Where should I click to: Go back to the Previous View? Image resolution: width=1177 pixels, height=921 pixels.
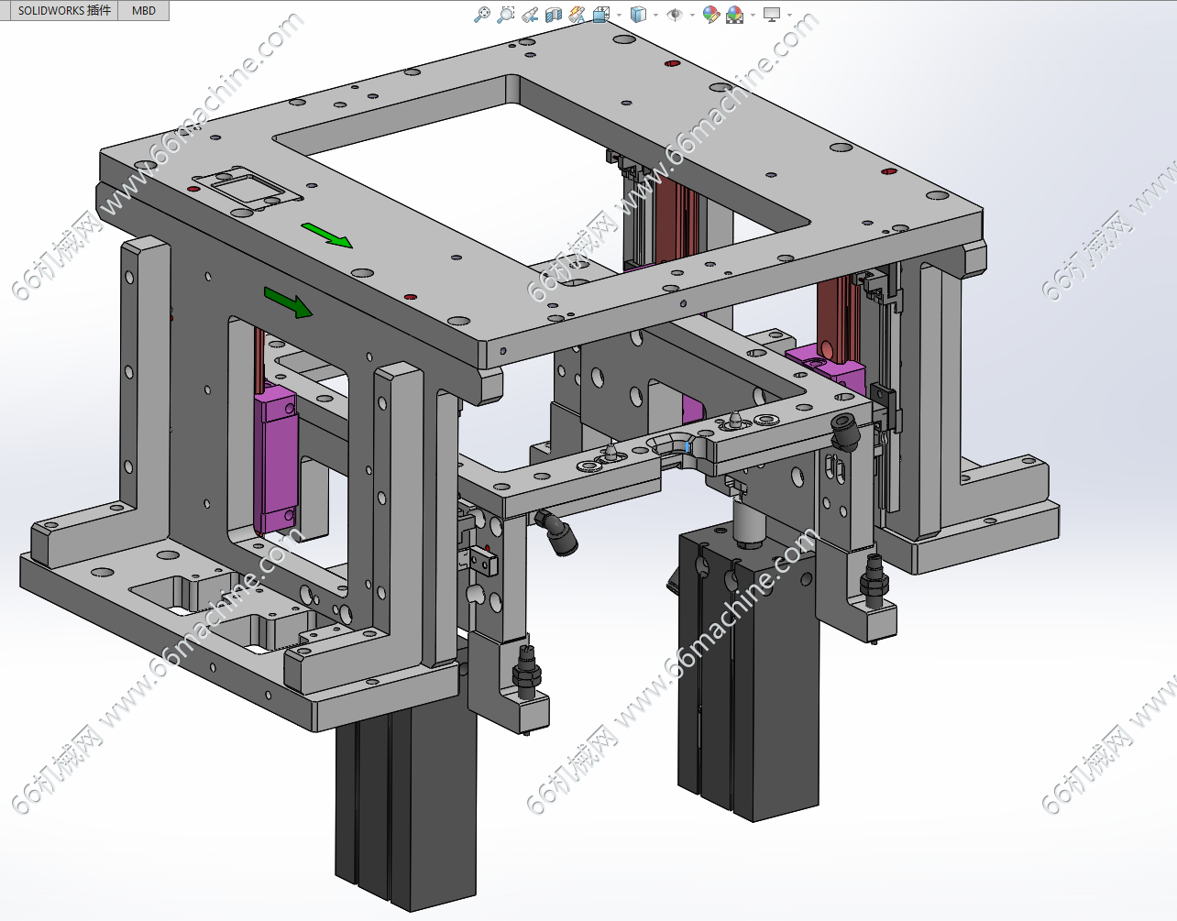[x=530, y=15]
